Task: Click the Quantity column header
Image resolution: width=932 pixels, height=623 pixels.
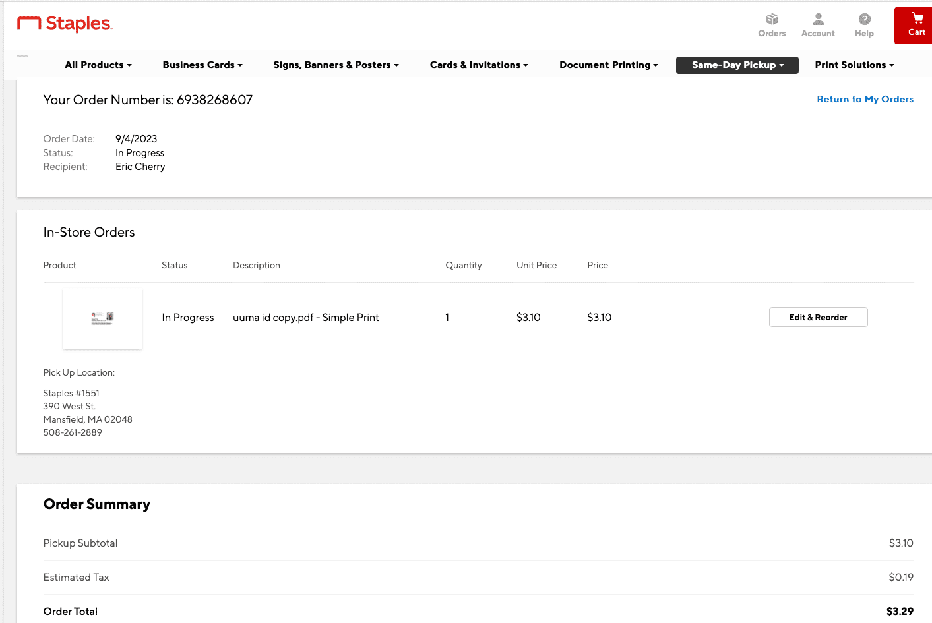Action: [464, 265]
